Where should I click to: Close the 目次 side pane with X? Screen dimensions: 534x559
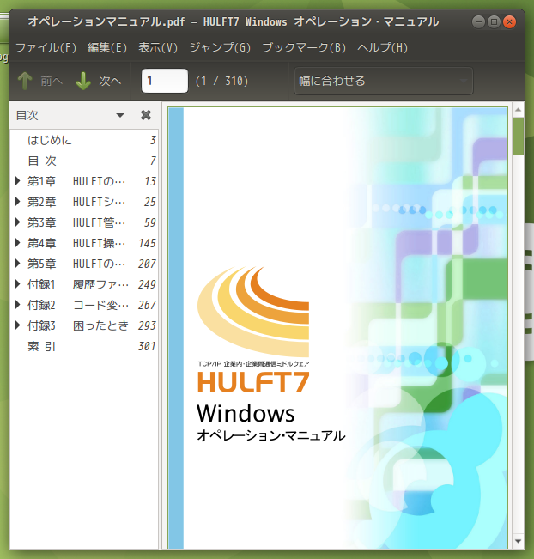coord(146,115)
